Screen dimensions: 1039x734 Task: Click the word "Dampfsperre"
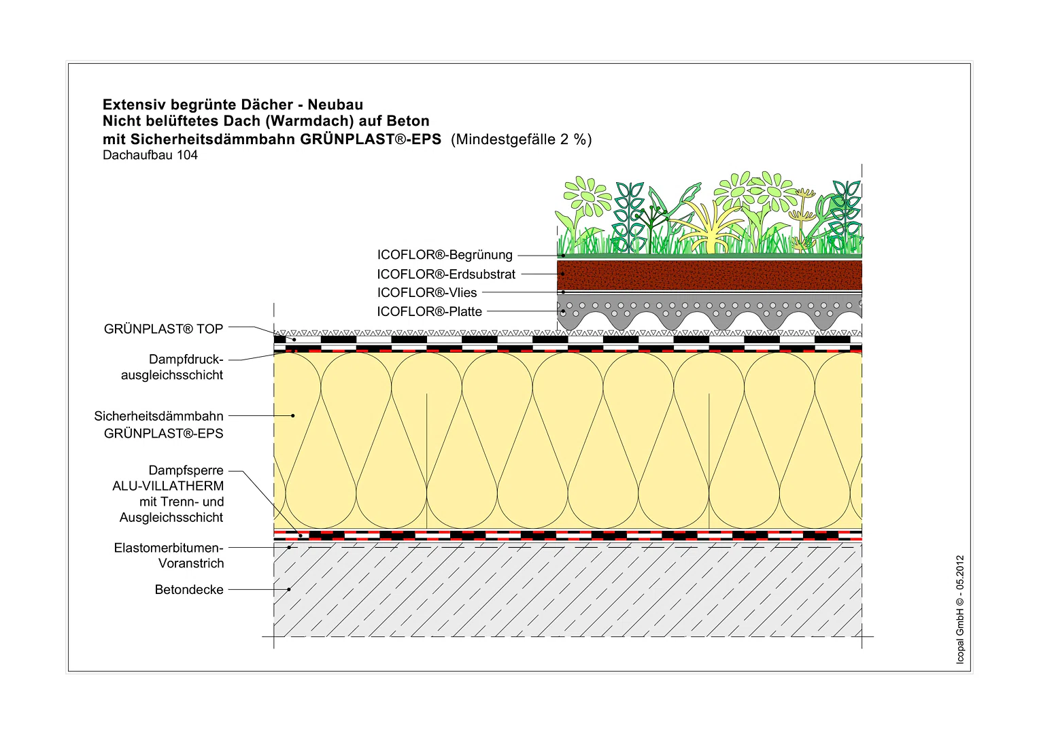(x=186, y=470)
